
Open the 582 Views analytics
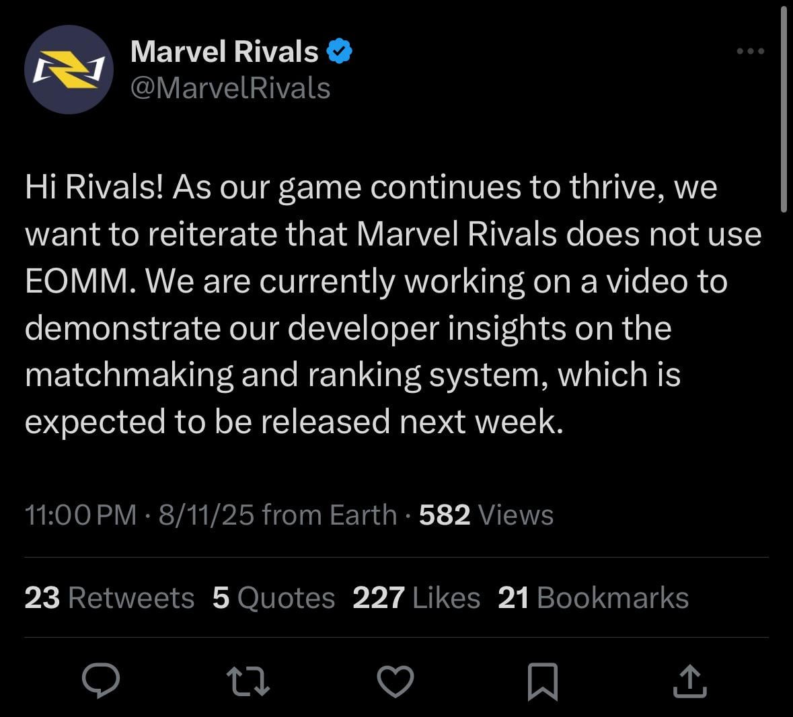[486, 515]
